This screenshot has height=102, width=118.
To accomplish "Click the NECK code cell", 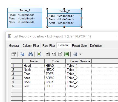I will 55,70.
